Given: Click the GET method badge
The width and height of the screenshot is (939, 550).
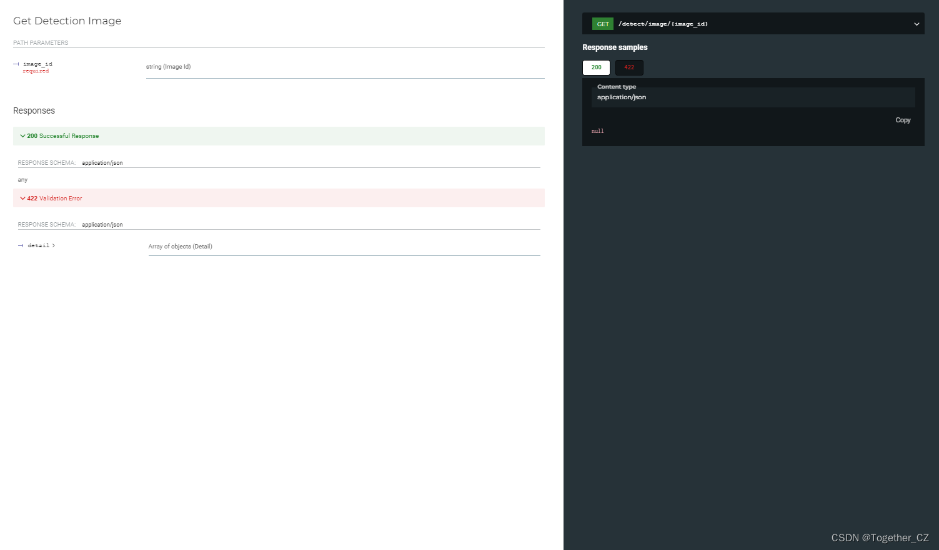Looking at the screenshot, I should click(603, 24).
